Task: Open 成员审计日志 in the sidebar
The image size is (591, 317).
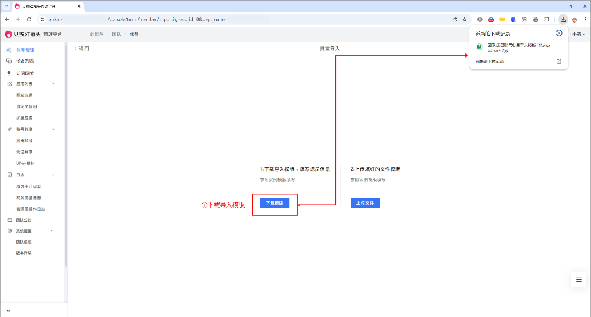Action: tap(28, 186)
